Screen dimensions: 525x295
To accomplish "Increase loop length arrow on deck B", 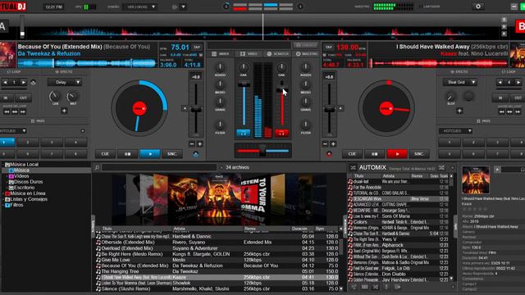I will [518, 82].
